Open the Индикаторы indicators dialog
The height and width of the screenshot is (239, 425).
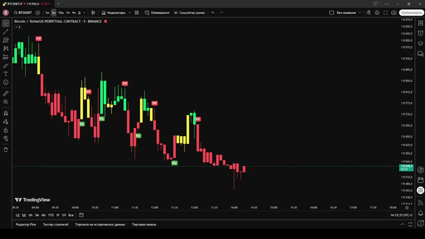point(113,13)
